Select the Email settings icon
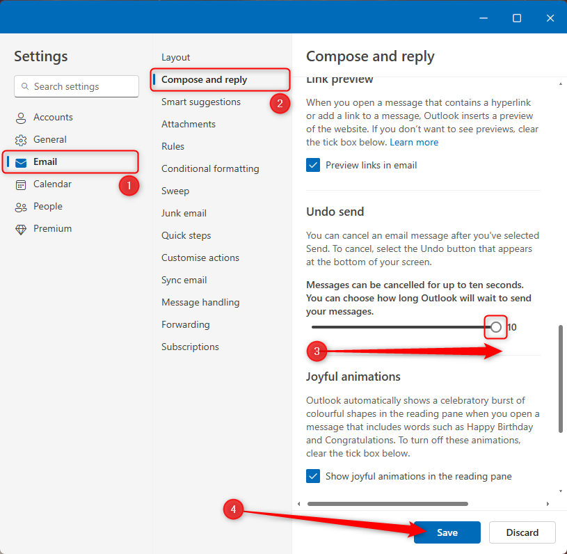The image size is (567, 554). [21, 161]
